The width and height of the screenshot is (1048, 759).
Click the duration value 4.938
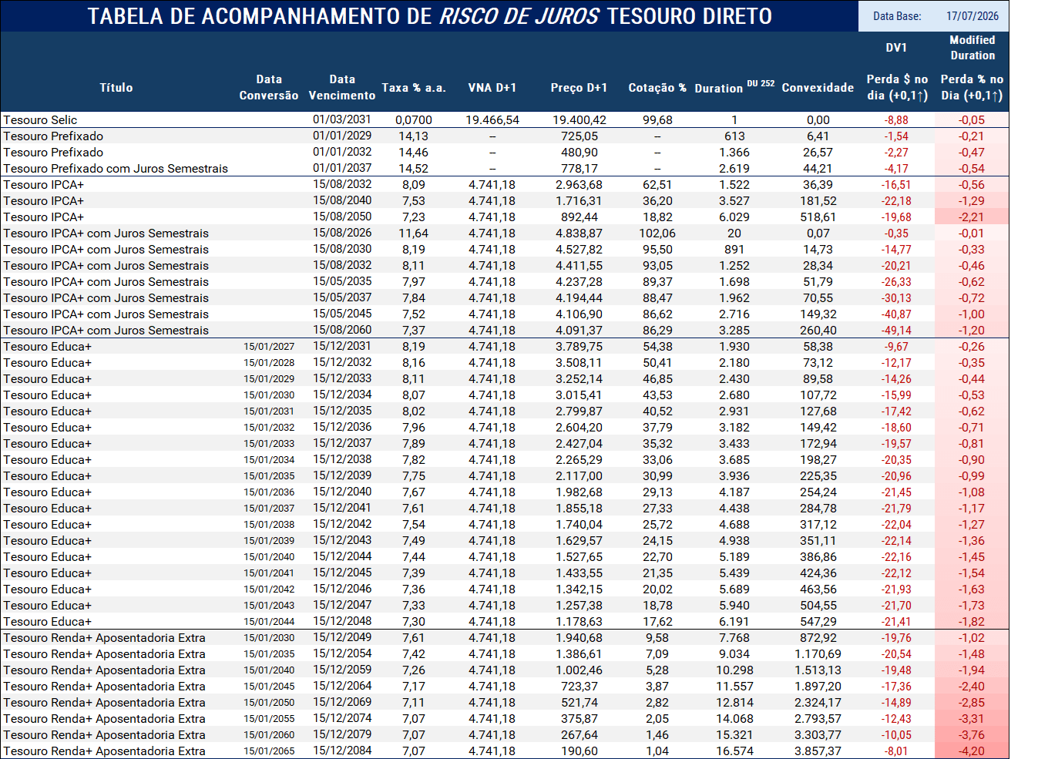734,541
